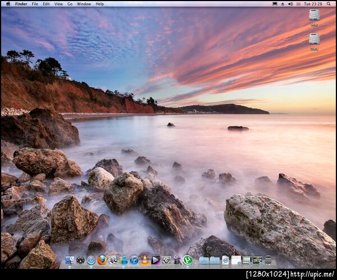The width and height of the screenshot is (337, 280).
Task: Open the Go menu
Action: [x=70, y=4]
